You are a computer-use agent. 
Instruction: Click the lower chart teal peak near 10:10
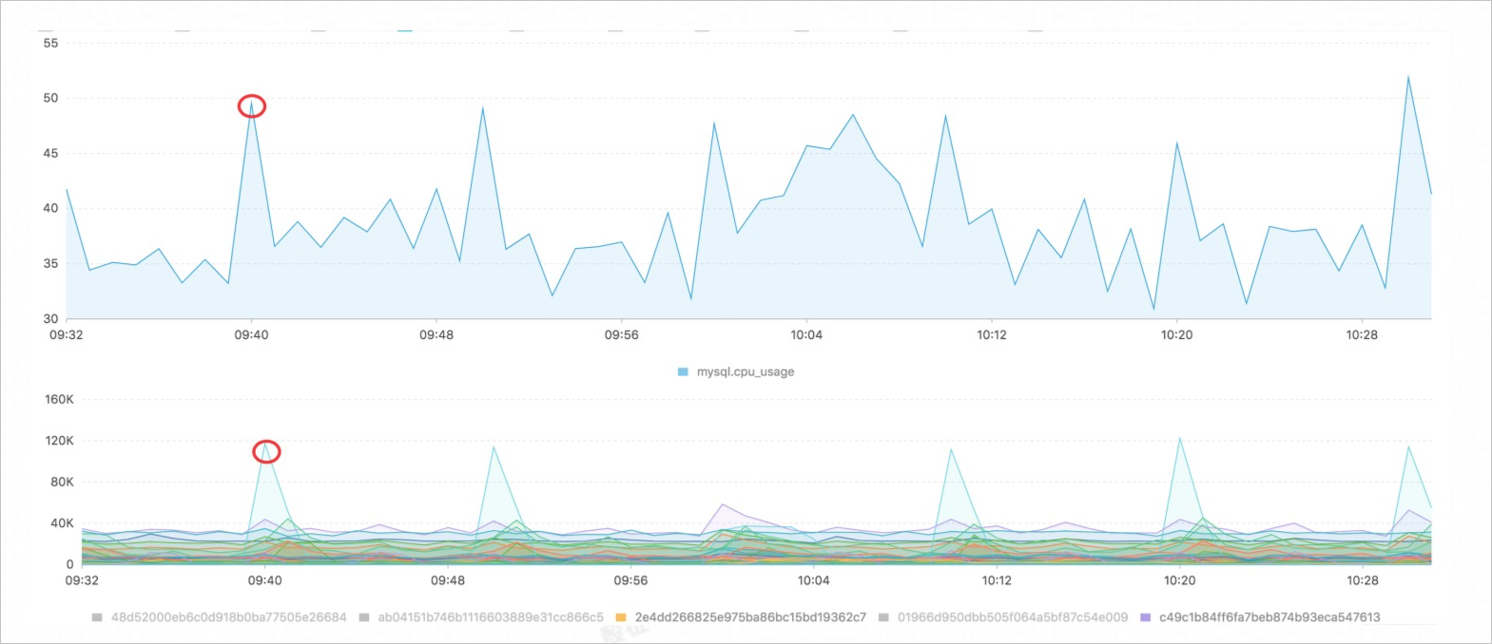click(x=951, y=449)
